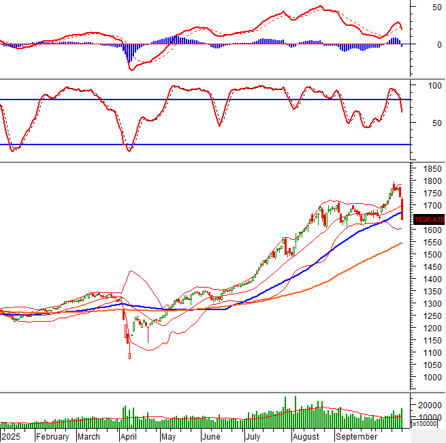Select the February label on the time axis
The height and width of the screenshot is (443, 446).
coord(52,437)
